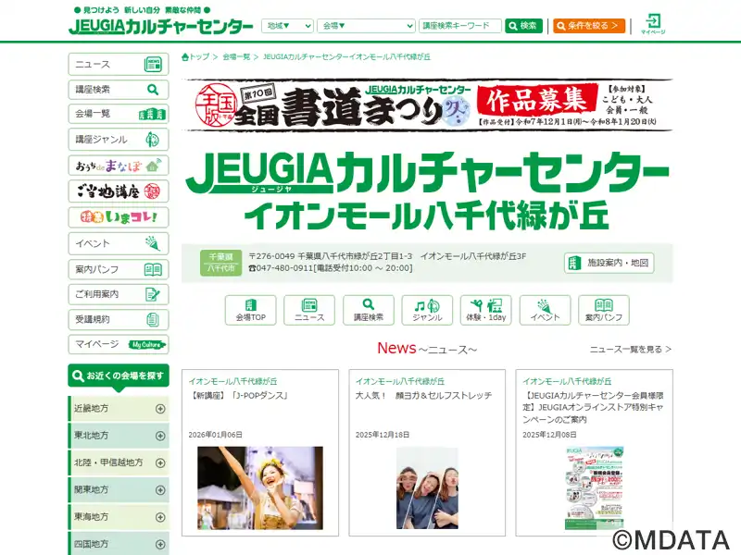
Task: Open 会場一覧 in the left sidebar
Action: point(119,114)
